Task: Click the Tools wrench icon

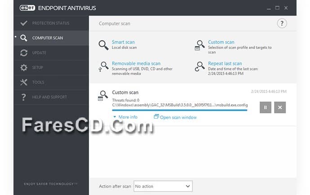Action: coord(24,82)
